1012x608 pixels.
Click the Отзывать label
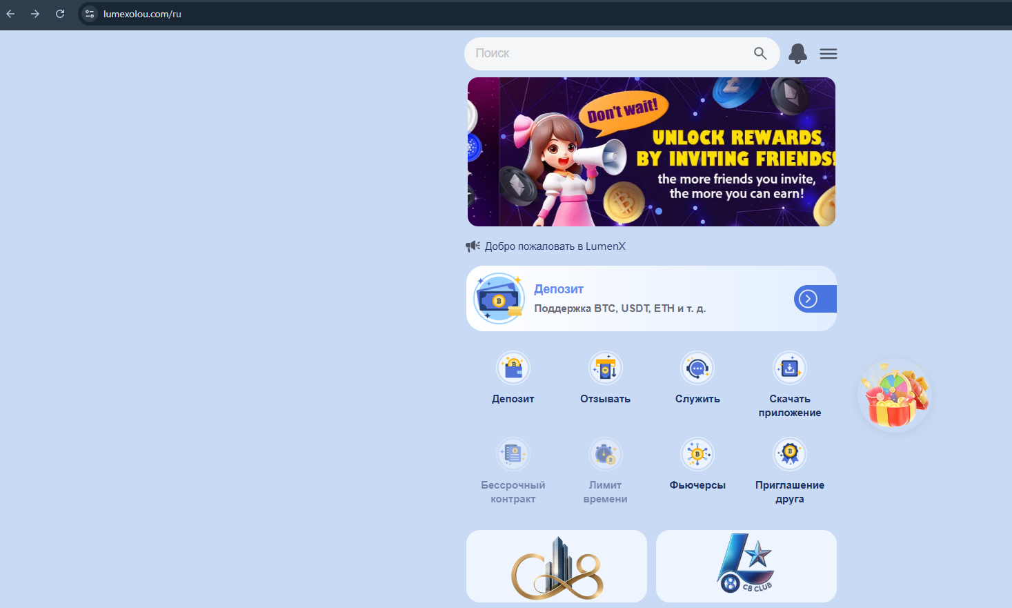click(605, 399)
